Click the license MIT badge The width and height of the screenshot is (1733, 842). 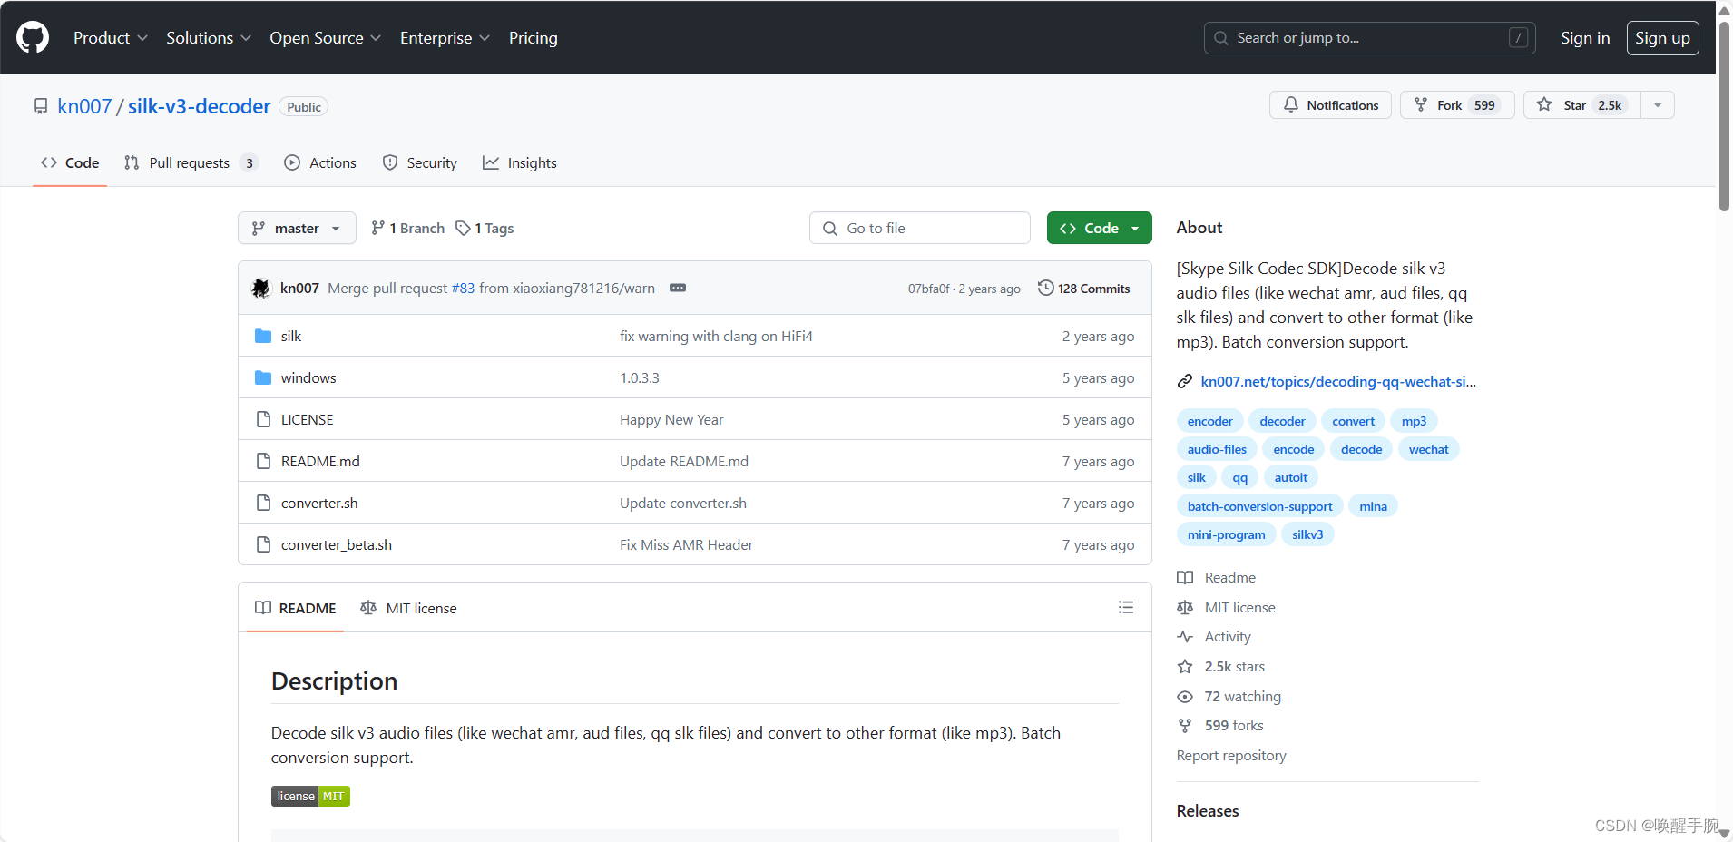click(x=310, y=796)
